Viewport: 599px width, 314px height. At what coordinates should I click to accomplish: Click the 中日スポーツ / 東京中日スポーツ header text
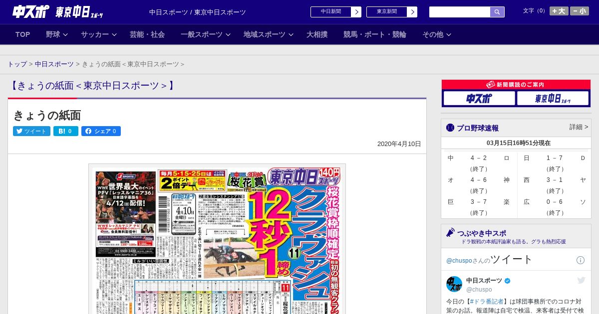(198, 12)
